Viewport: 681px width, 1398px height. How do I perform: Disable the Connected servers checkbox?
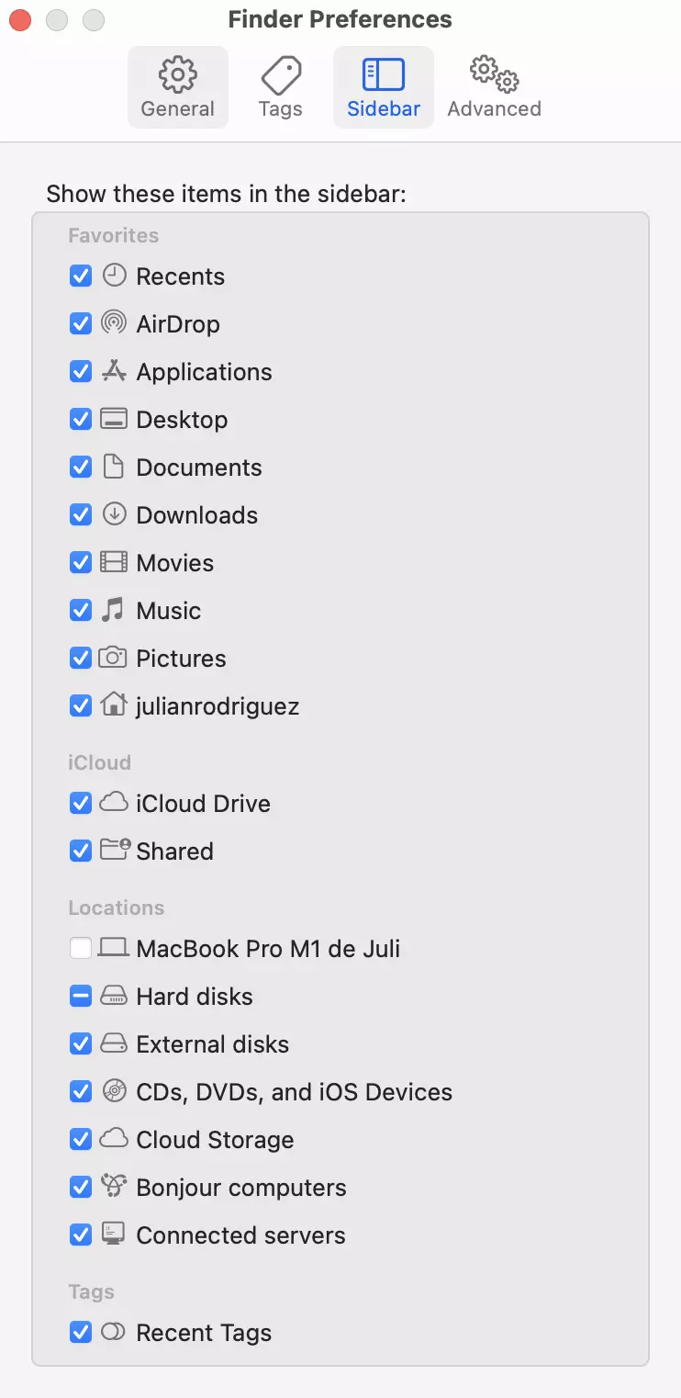(x=81, y=1235)
